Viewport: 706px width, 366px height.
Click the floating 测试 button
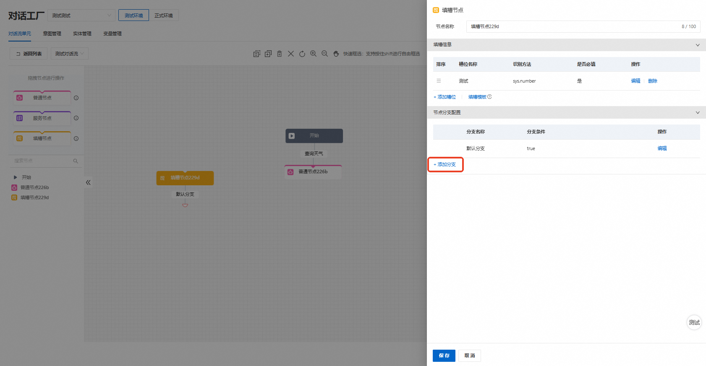pos(694,322)
